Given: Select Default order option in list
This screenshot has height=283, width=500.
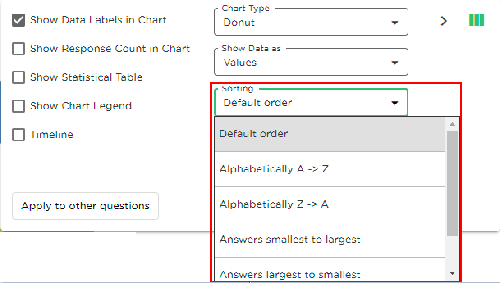Looking at the screenshot, I should coord(330,134).
